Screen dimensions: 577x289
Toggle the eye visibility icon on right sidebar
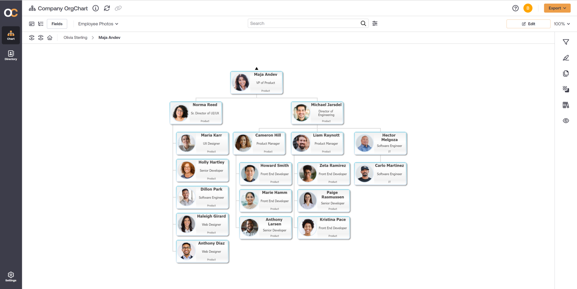(566, 120)
